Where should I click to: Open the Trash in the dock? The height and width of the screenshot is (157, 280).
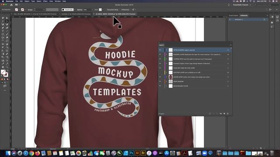272,153
